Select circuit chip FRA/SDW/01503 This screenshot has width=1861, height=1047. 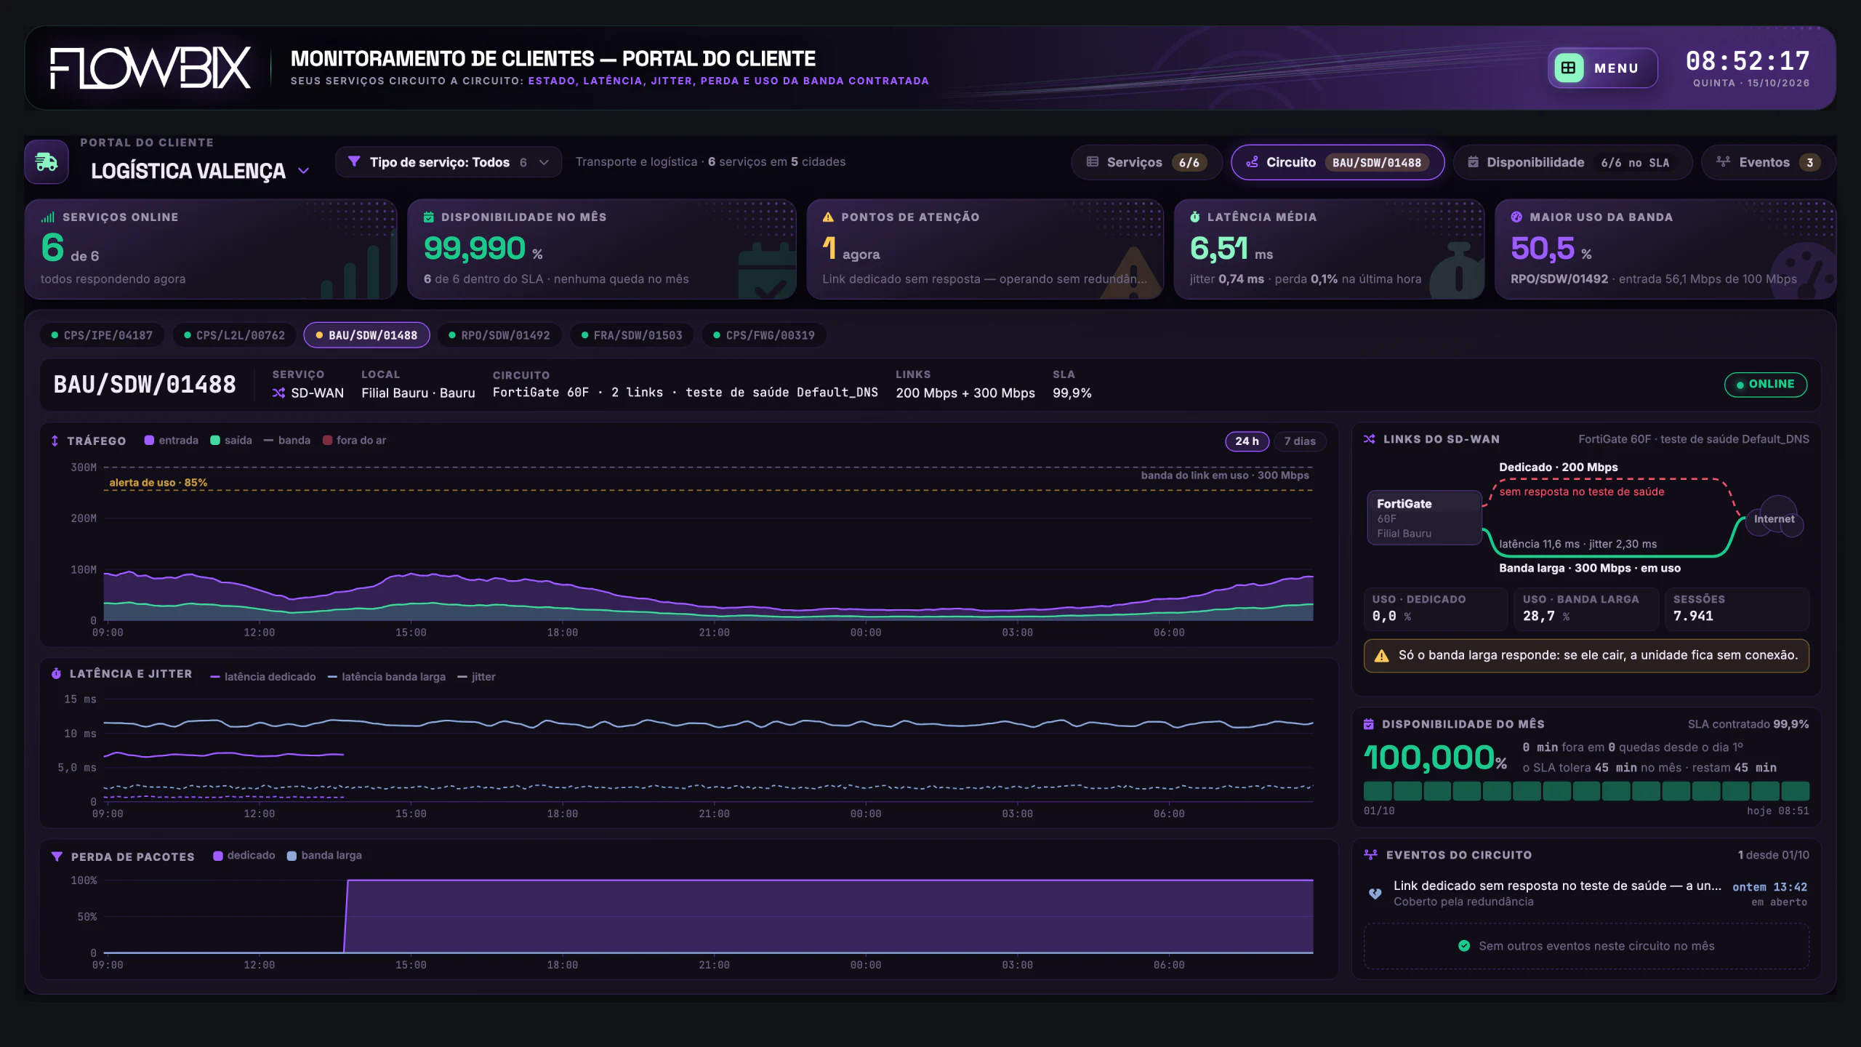(632, 335)
